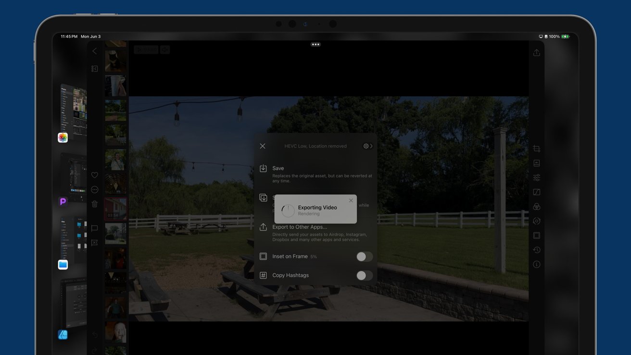Image resolution: width=631 pixels, height=355 pixels.
Task: Click the 5% inset value label
Action: click(314, 257)
